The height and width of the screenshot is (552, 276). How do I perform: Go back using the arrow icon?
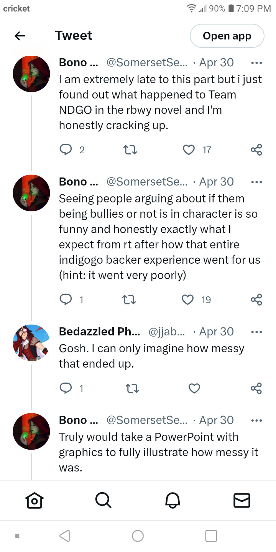[x=20, y=36]
